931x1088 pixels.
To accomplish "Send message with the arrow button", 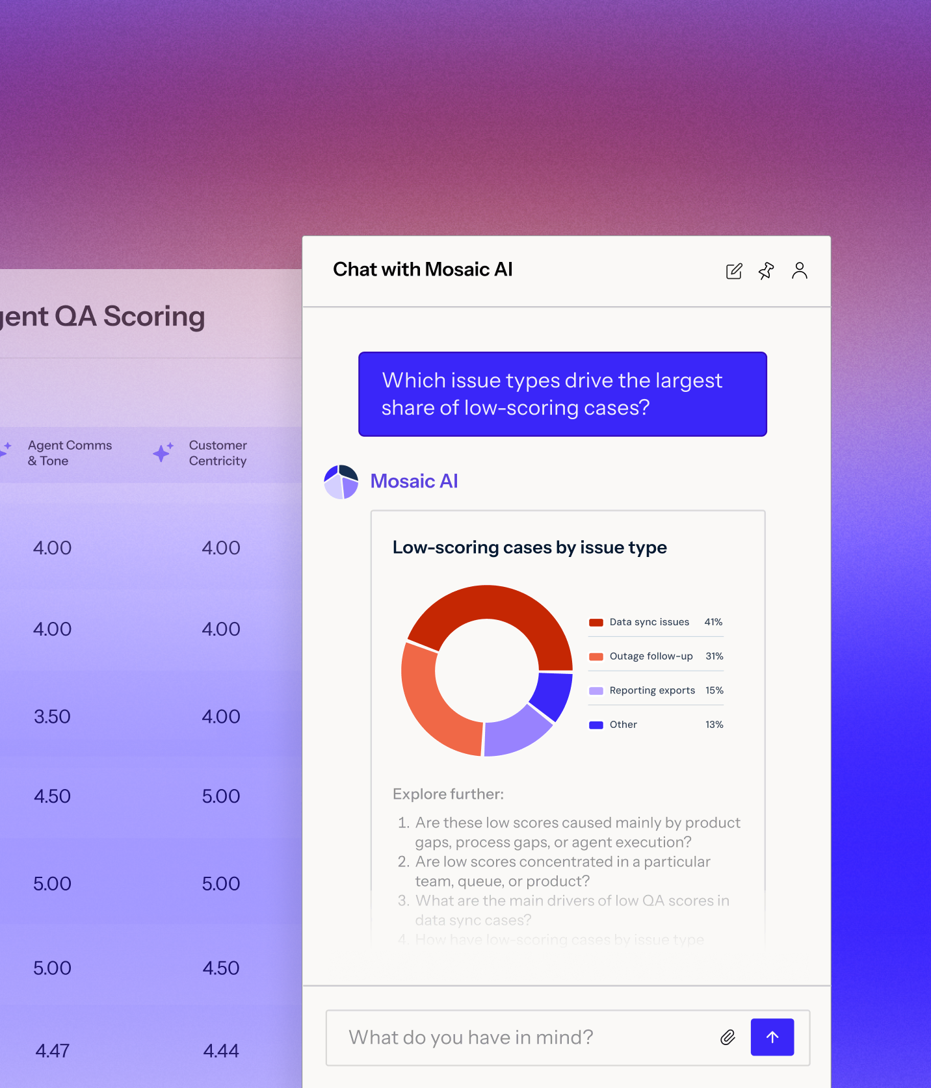I will click(772, 1037).
